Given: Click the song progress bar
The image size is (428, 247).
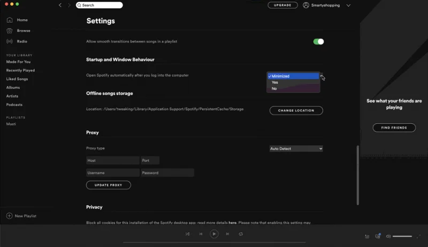Looking at the screenshot, I should click(x=214, y=242).
